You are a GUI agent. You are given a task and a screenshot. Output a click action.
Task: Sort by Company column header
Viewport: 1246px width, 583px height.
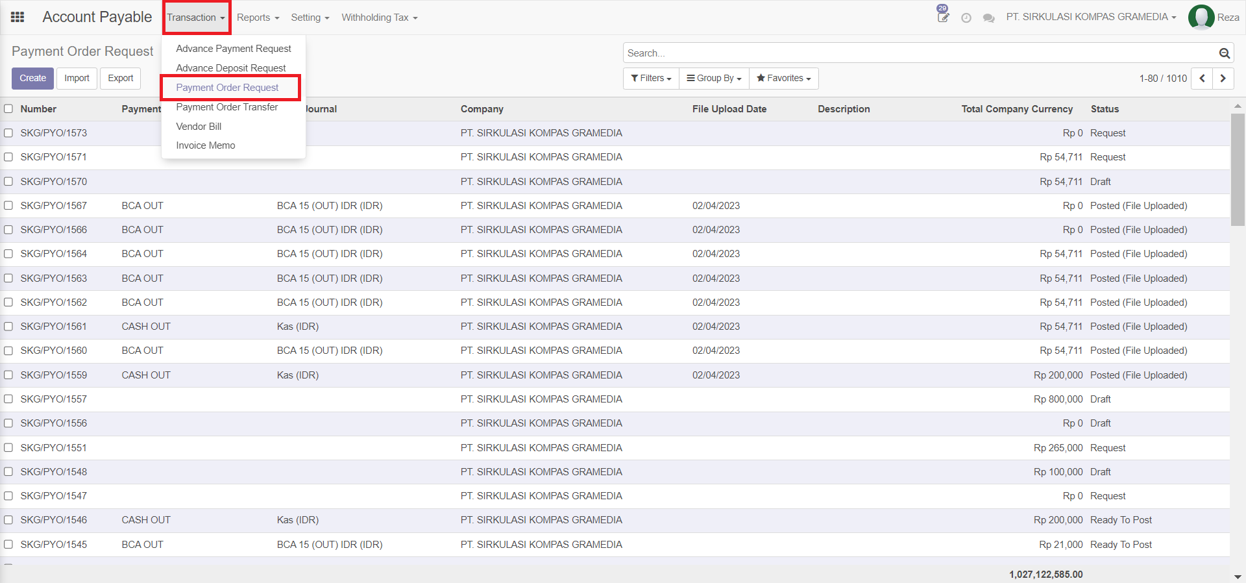[x=482, y=109]
